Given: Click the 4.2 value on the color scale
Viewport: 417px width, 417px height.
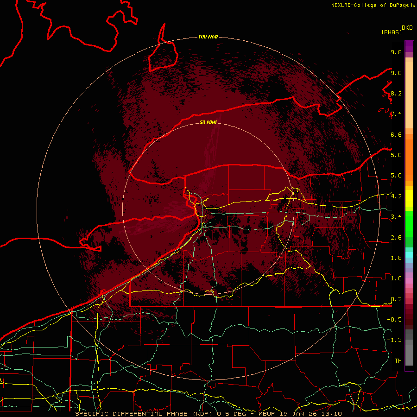Looking at the screenshot, I should coord(396,196).
